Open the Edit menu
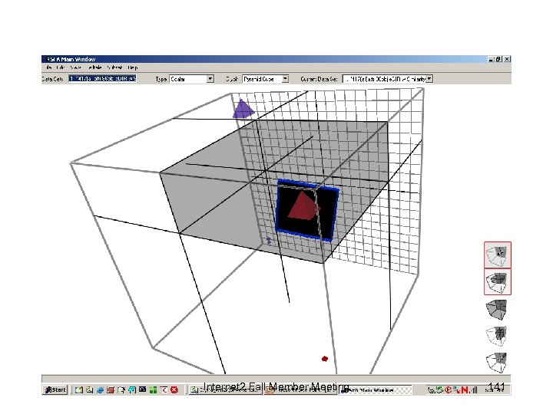This screenshot has width=553, height=414. coord(61,67)
